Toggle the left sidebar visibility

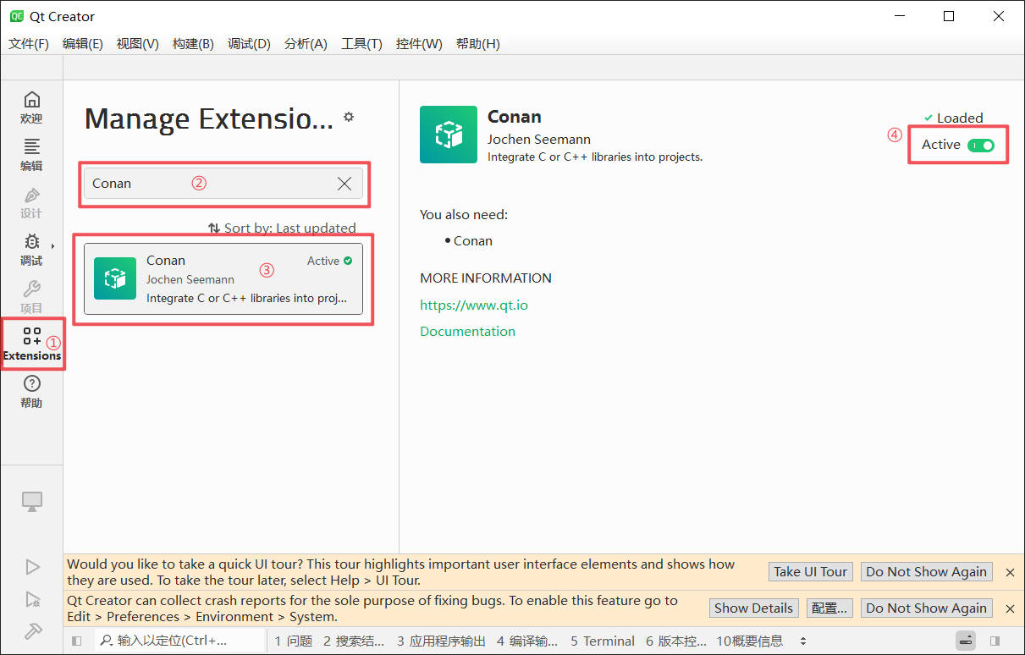(x=76, y=641)
